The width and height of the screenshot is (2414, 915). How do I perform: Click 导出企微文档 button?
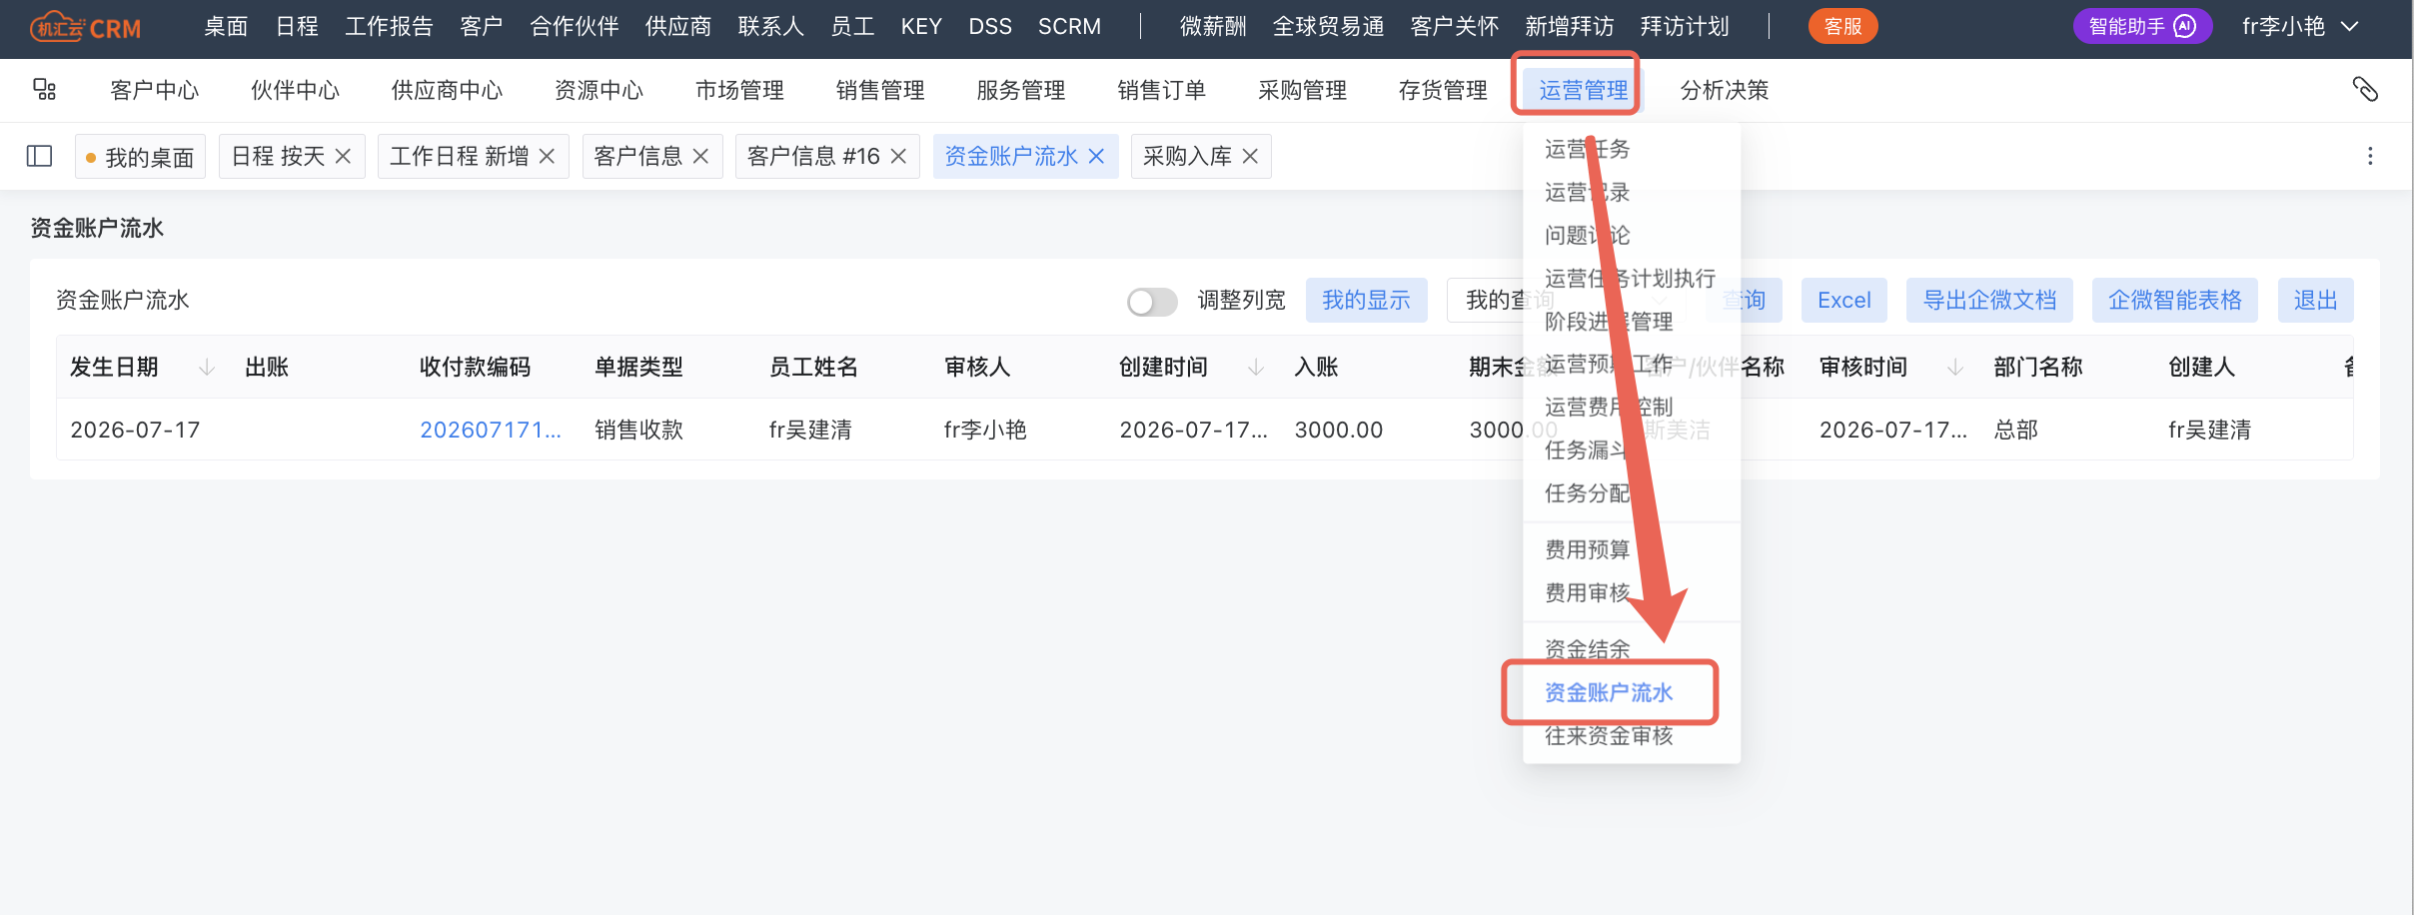pos(1989,301)
